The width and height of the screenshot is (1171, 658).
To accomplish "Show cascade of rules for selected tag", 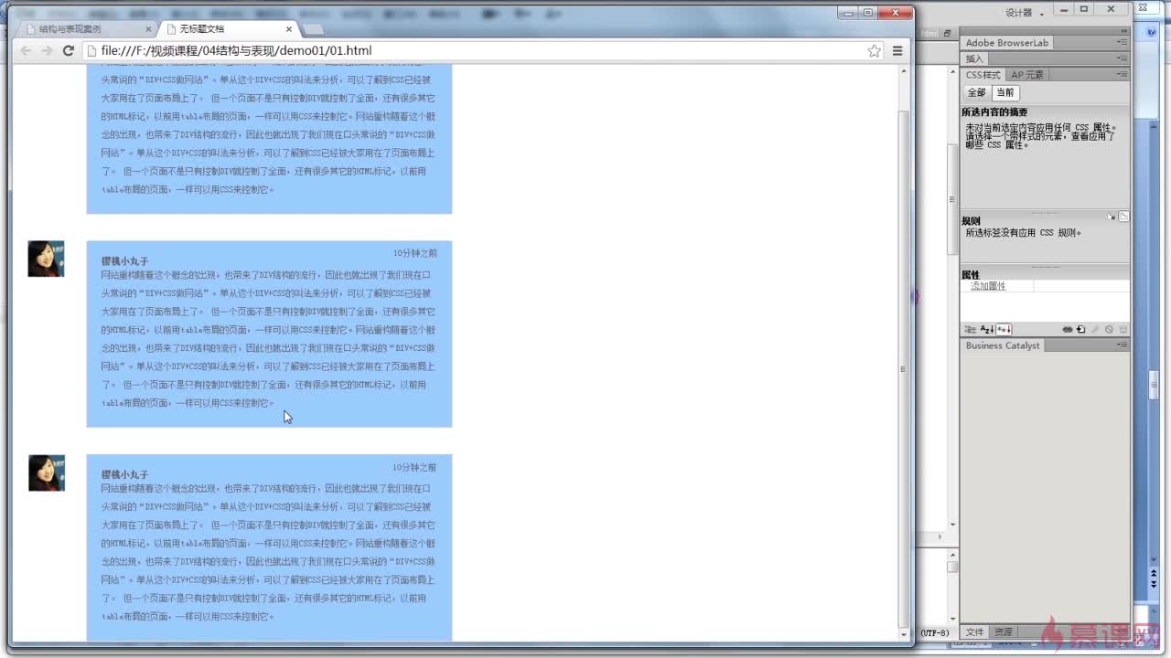I will point(1123,217).
